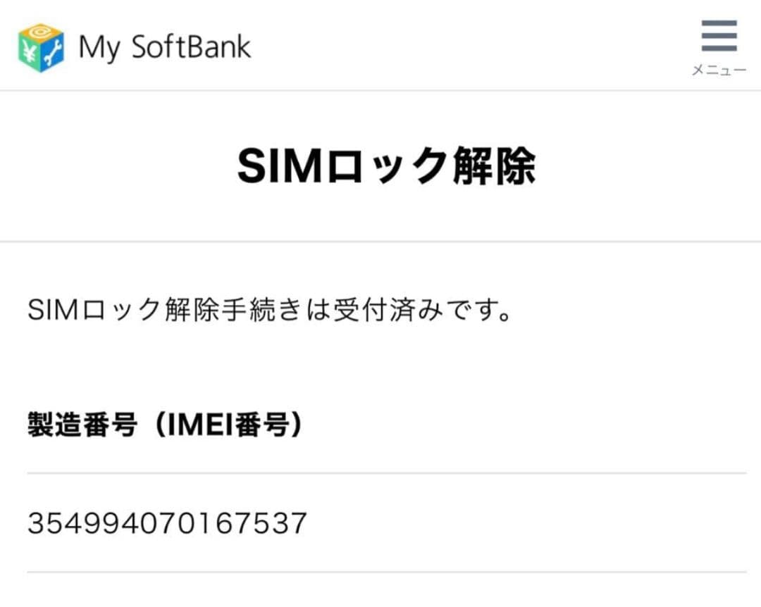The height and width of the screenshot is (607, 761).
Task: Select the IMEI number 354994070167537
Action: tap(166, 522)
